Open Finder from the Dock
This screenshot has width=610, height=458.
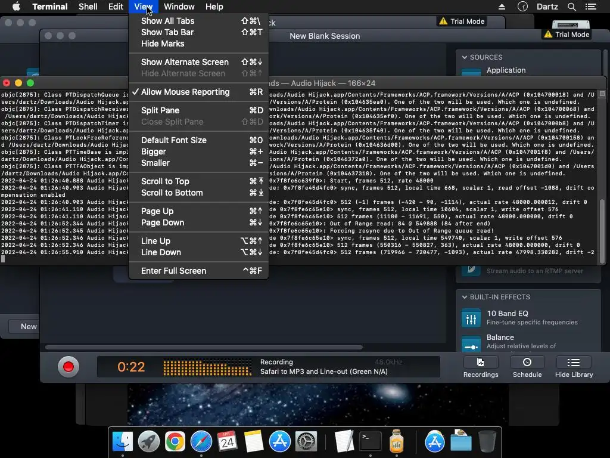pos(123,441)
